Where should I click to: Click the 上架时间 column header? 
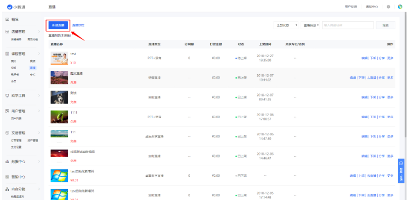click(x=265, y=44)
